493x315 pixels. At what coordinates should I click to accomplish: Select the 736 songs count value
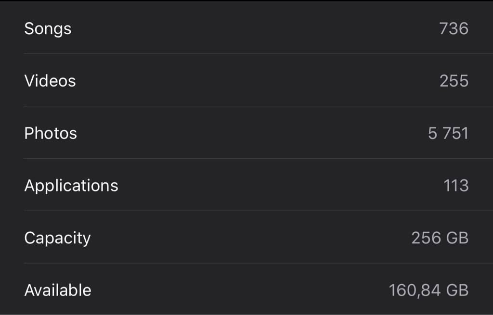click(x=454, y=28)
